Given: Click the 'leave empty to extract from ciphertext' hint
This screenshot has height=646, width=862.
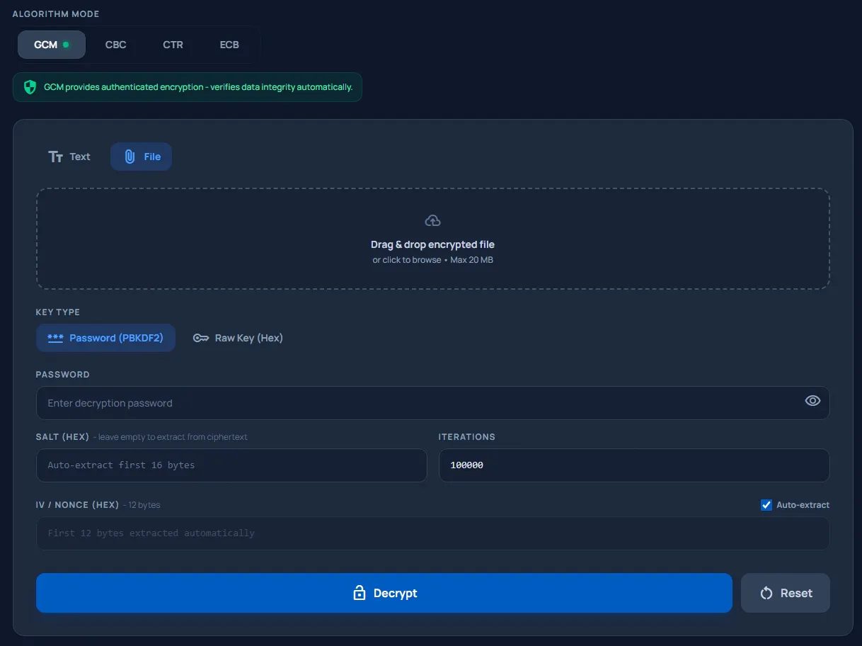Looking at the screenshot, I should tap(173, 437).
